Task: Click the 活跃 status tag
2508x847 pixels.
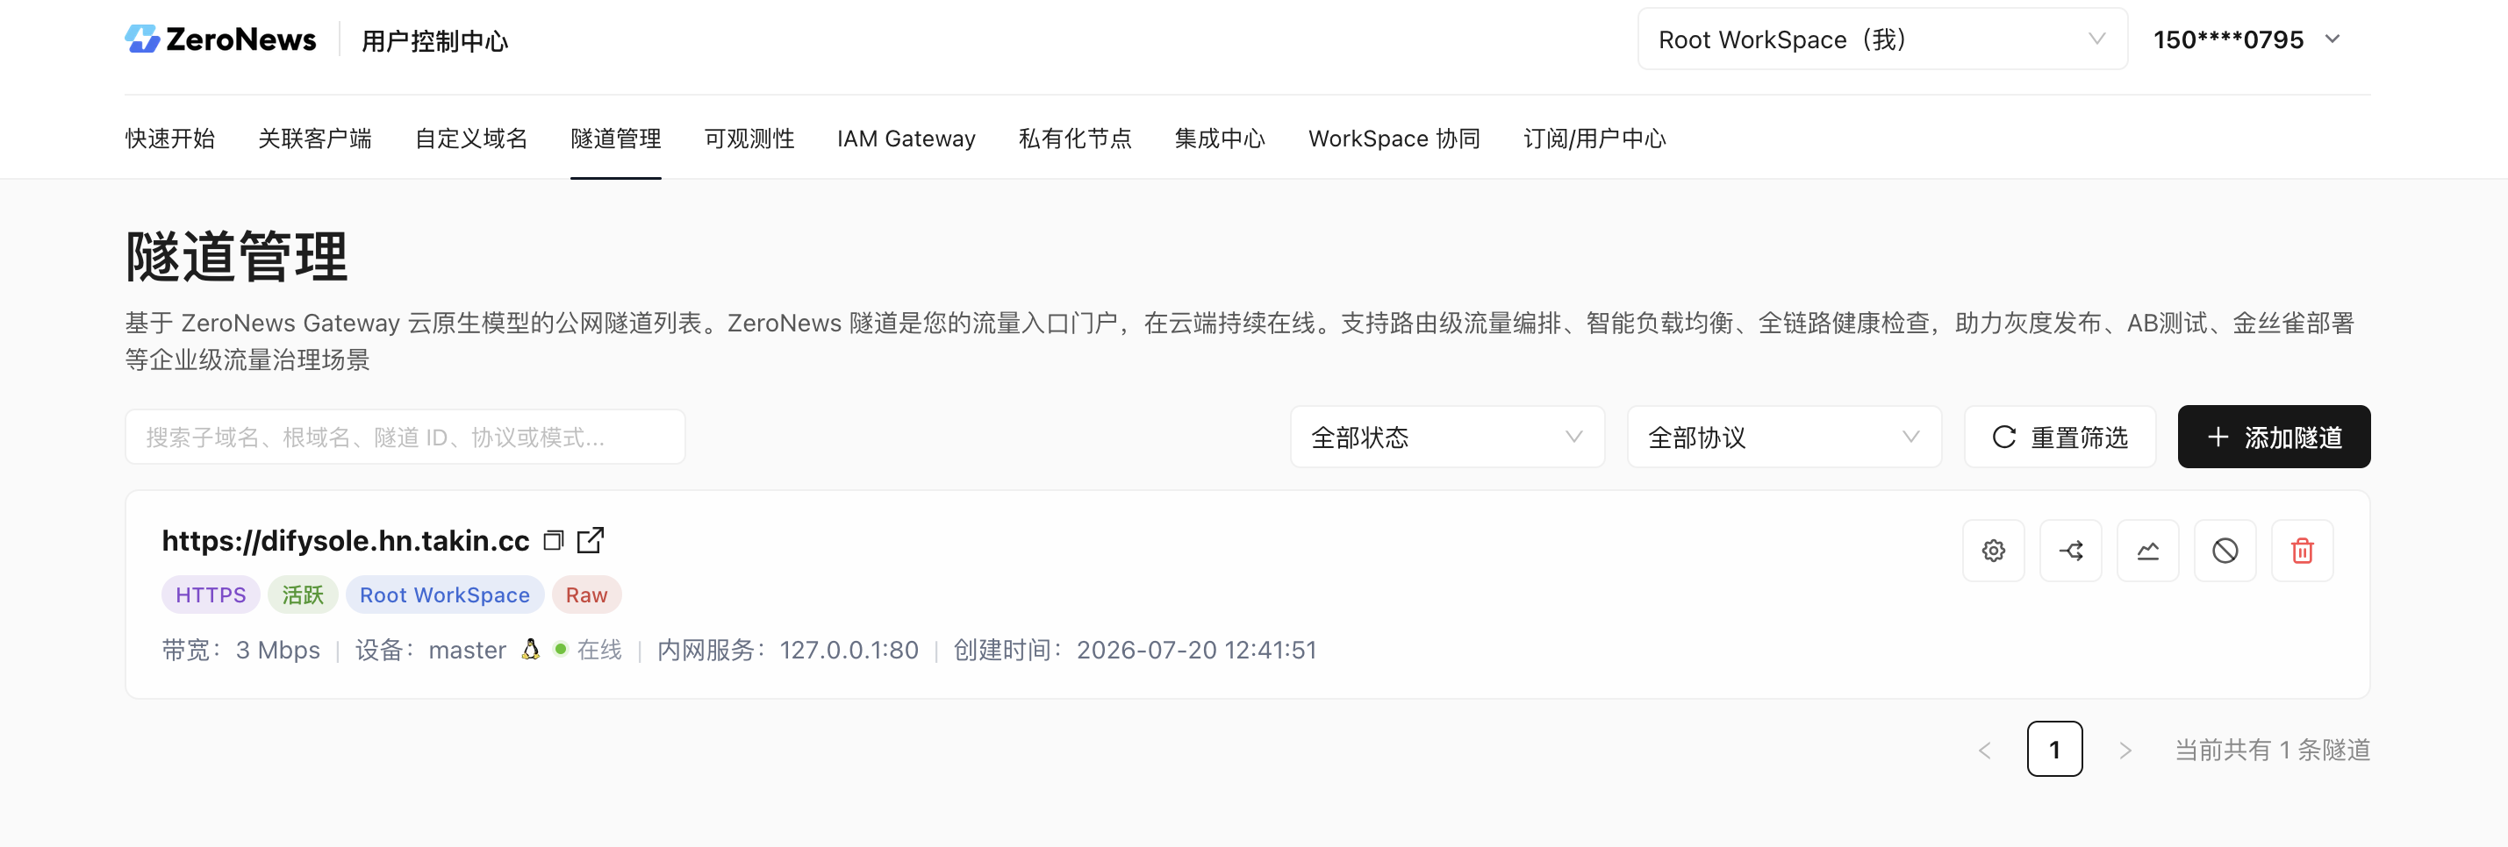Action: click(303, 594)
